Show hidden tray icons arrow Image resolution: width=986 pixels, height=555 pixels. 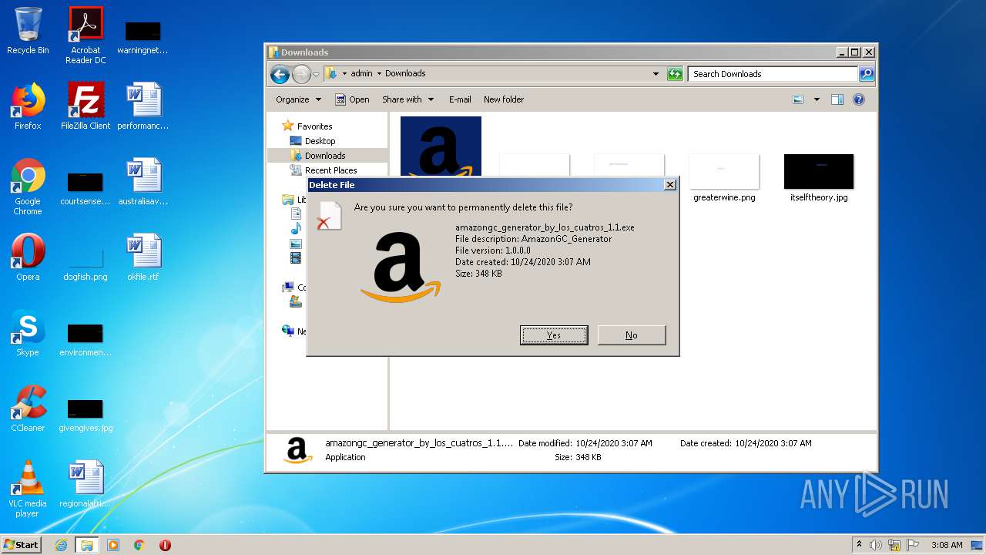pyautogui.click(x=859, y=545)
